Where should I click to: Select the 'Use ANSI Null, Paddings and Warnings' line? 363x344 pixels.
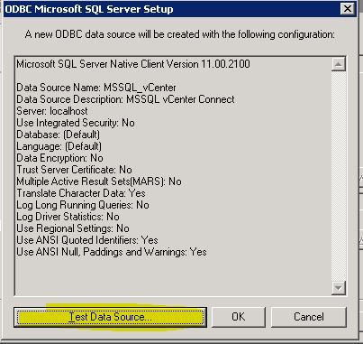(x=112, y=252)
